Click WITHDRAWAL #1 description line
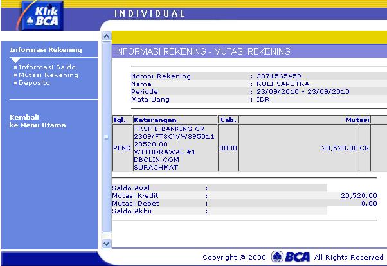This screenshot has height=266, width=387. coord(165,152)
